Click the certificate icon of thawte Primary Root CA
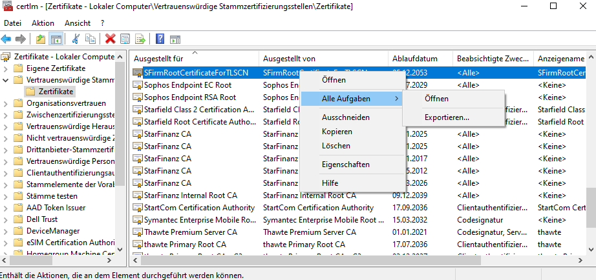596x280 pixels. (137, 245)
